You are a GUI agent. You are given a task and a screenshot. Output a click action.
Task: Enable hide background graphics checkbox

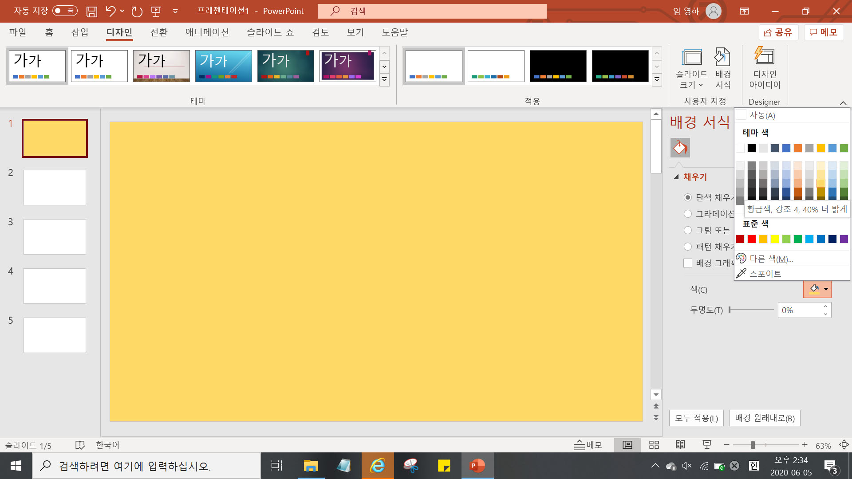click(x=688, y=263)
